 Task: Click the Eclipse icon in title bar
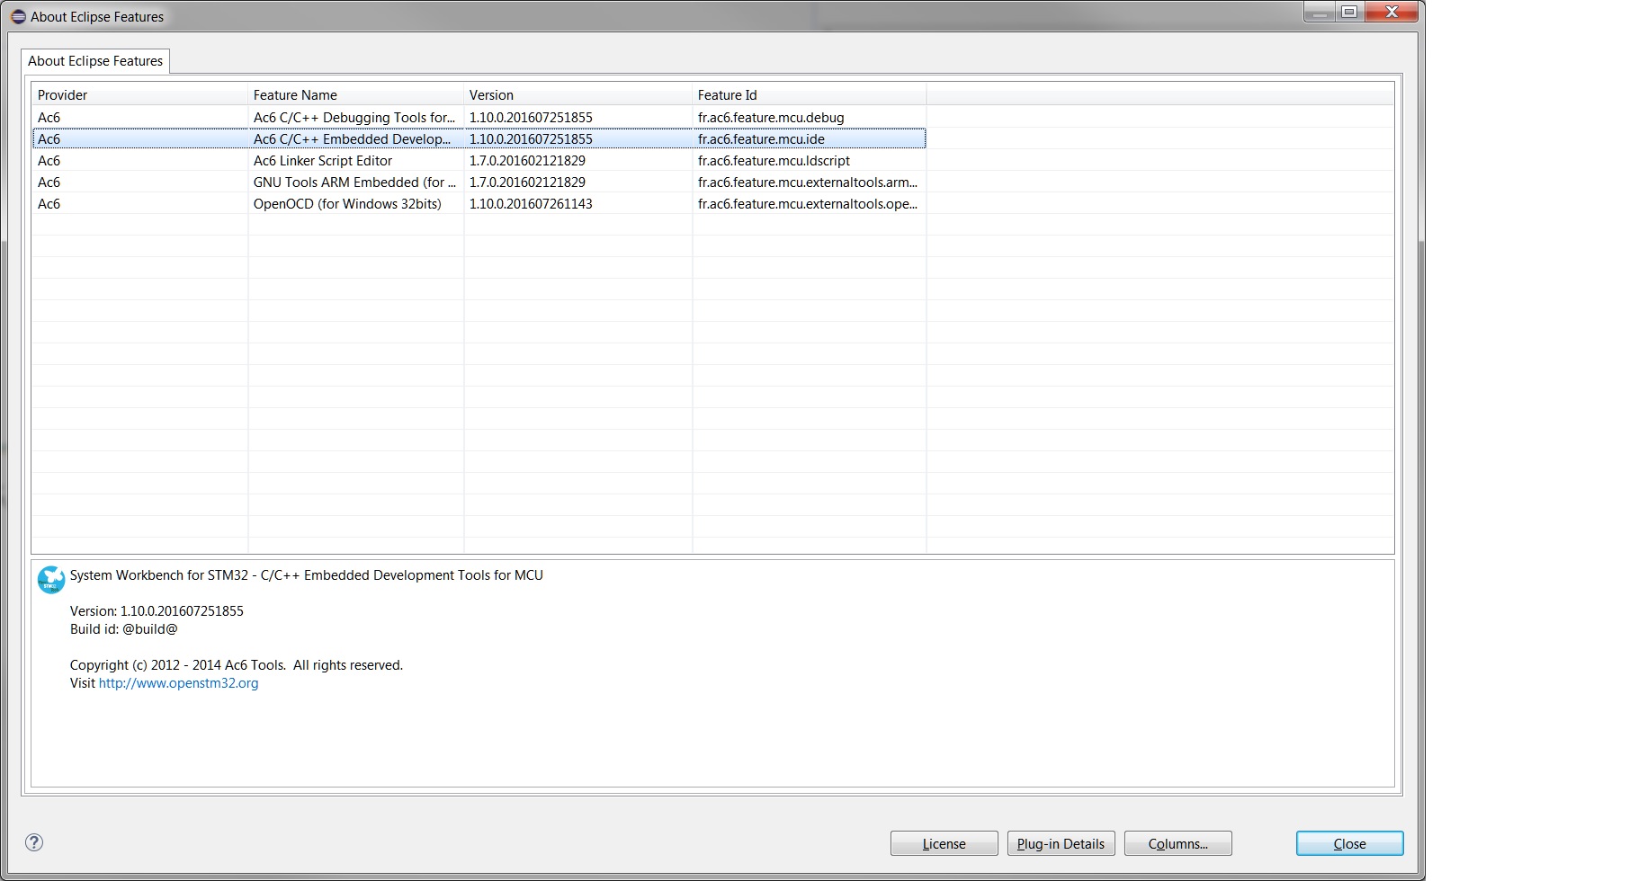tap(18, 17)
